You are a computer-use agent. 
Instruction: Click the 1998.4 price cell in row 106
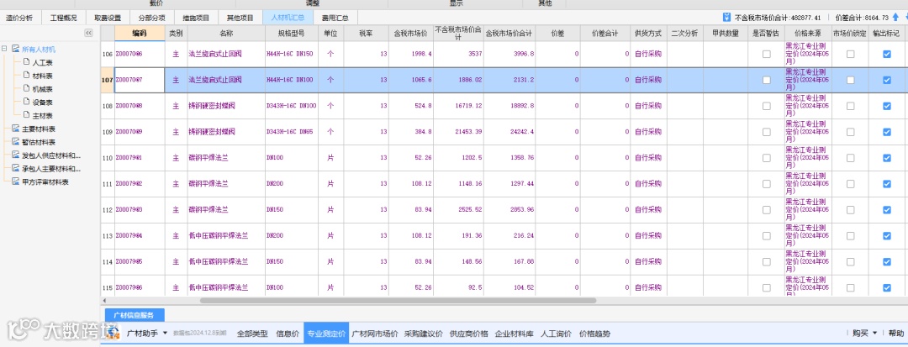[x=410, y=54]
